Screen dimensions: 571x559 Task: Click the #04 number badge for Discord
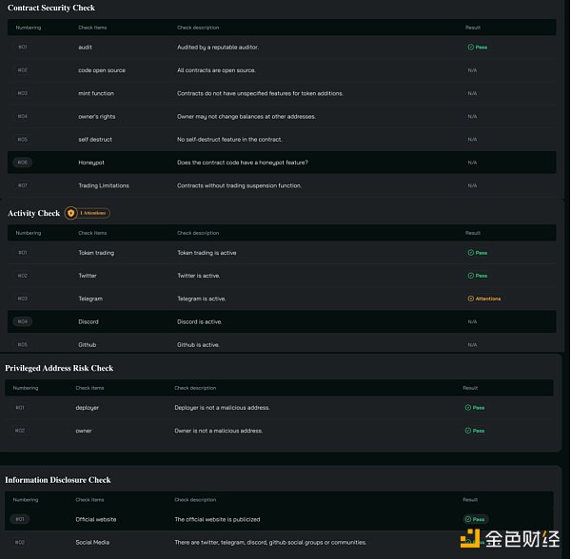click(x=23, y=321)
